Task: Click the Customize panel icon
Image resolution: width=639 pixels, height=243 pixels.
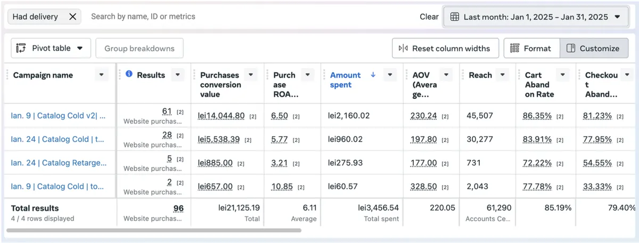Action: (571, 48)
